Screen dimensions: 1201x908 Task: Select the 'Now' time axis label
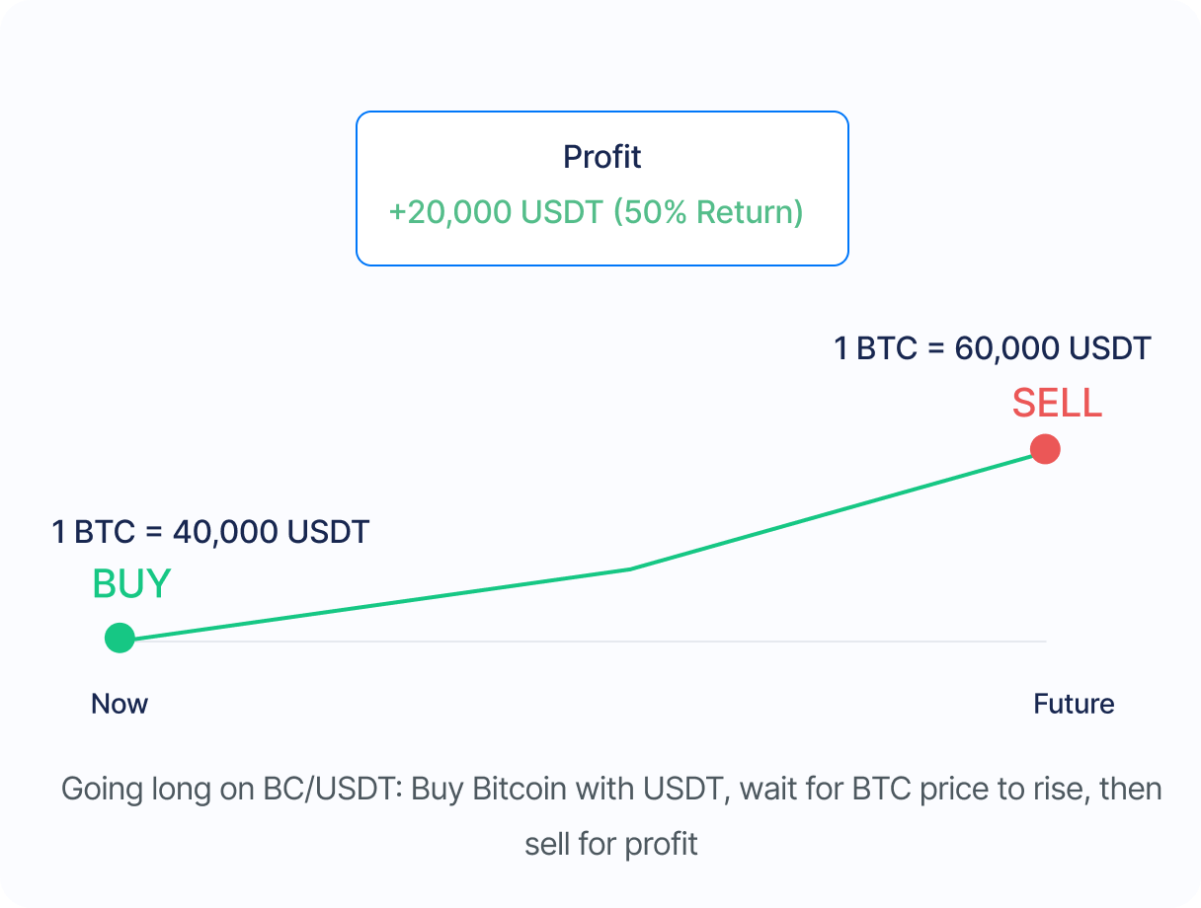120,704
